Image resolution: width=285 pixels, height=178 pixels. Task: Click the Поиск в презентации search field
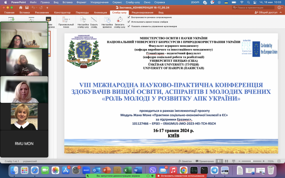click(x=253, y=8)
